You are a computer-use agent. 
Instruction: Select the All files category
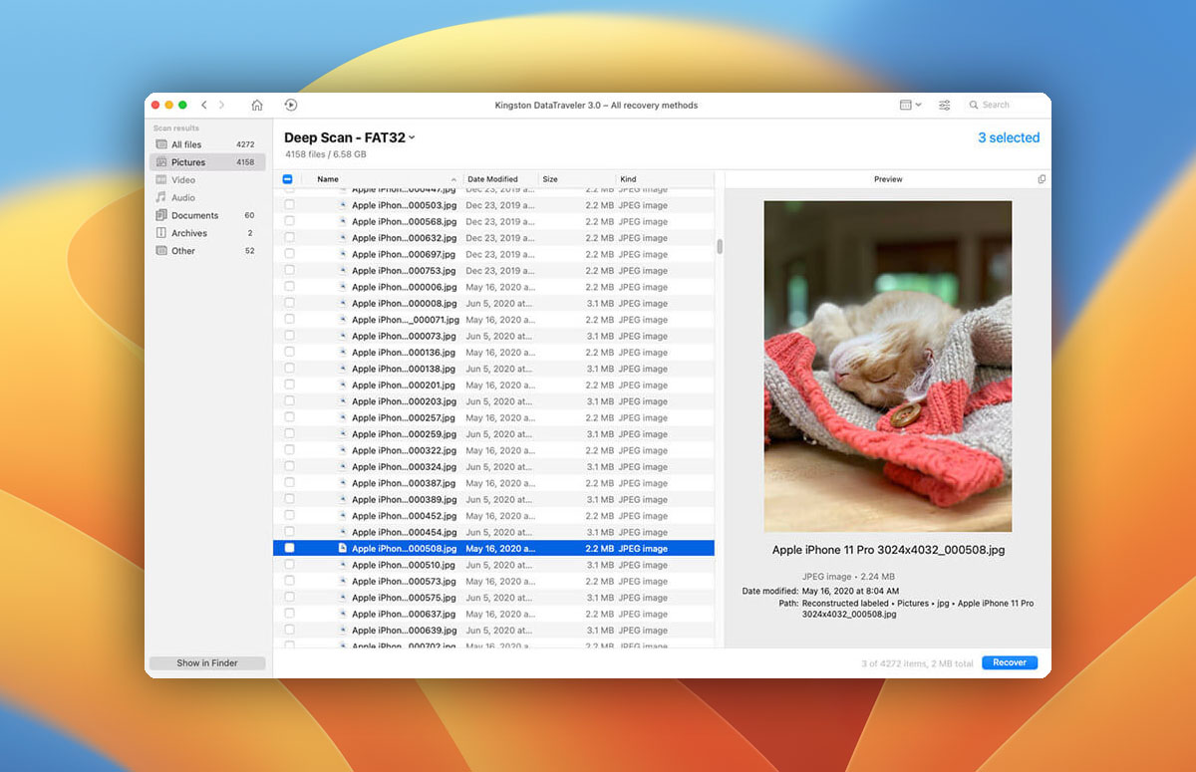point(207,144)
